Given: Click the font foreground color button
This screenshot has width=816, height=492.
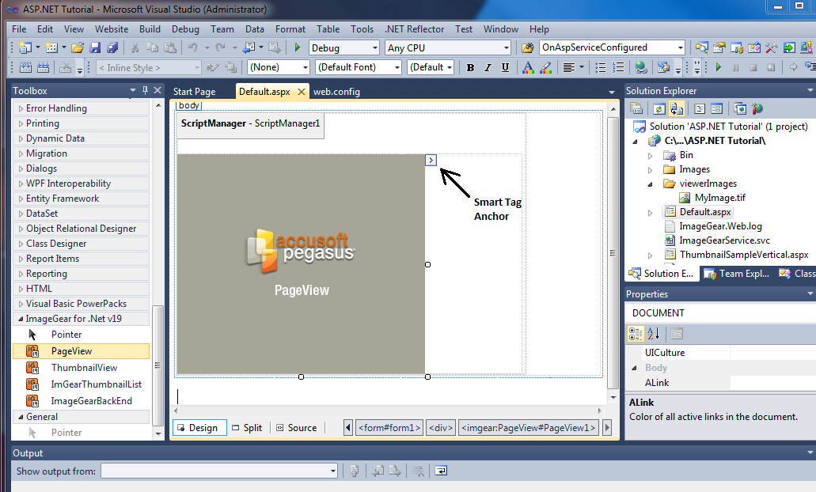Looking at the screenshot, I should point(528,67).
